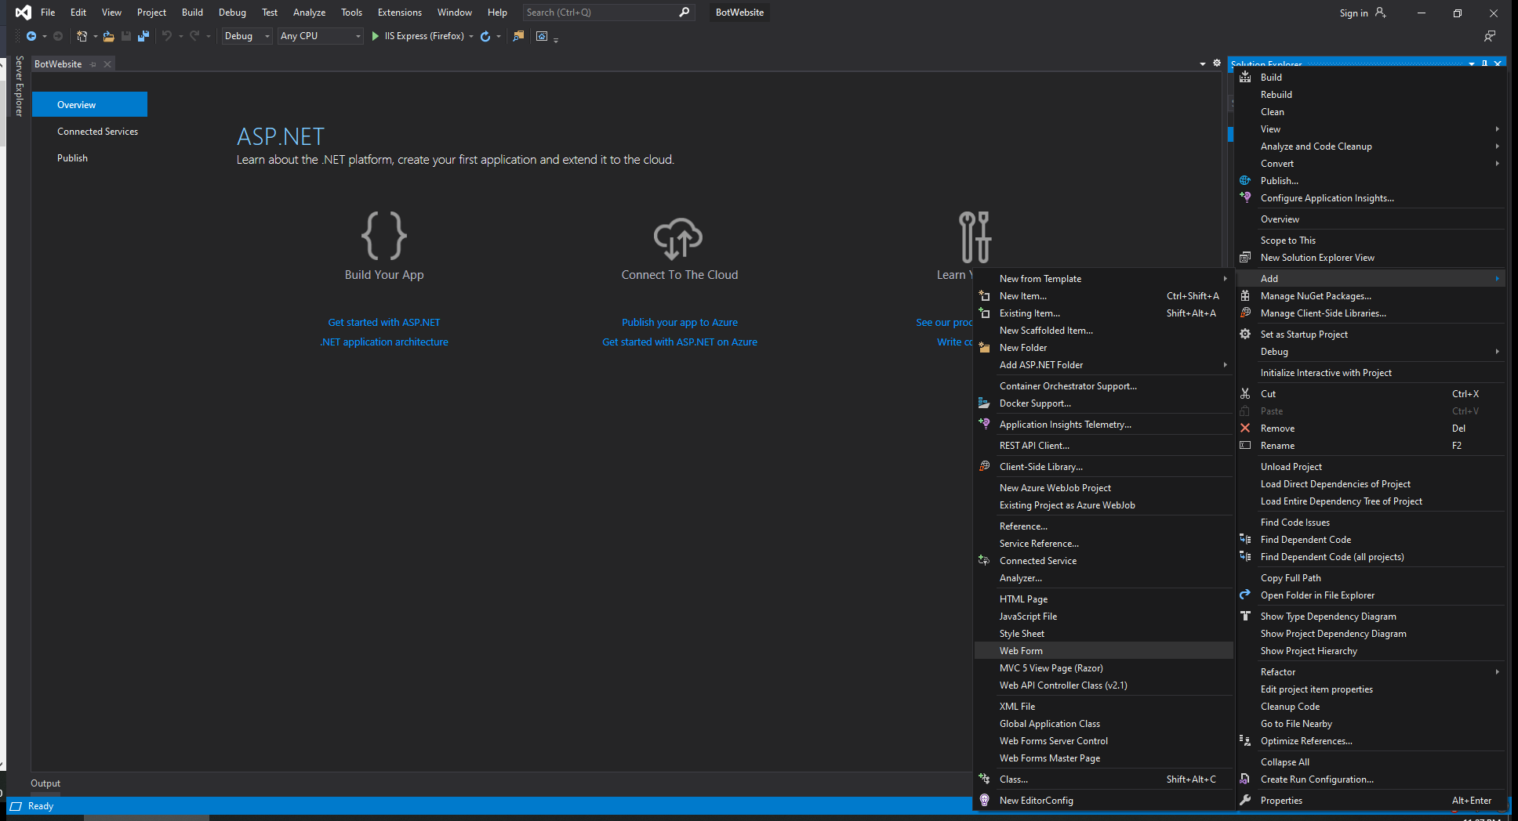Open the Output panel tab

[45, 783]
